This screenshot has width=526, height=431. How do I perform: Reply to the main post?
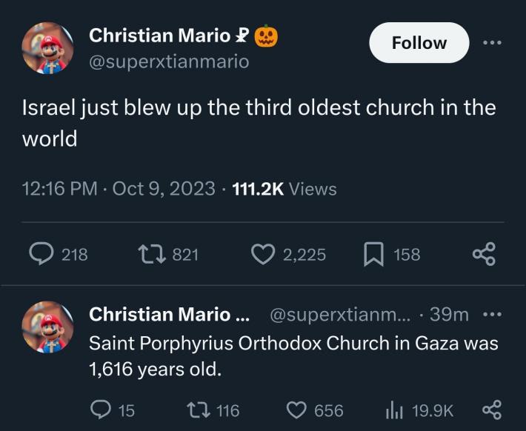point(61,255)
